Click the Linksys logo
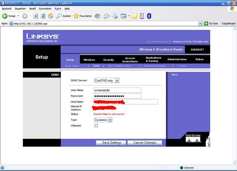The width and height of the screenshot is (237, 171). point(43,38)
